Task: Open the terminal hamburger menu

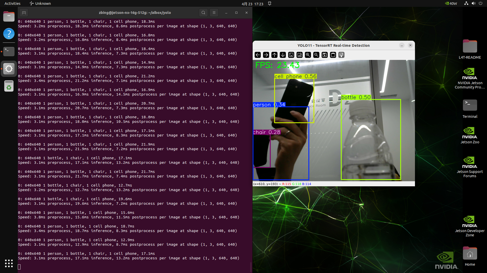Action: [x=214, y=13]
